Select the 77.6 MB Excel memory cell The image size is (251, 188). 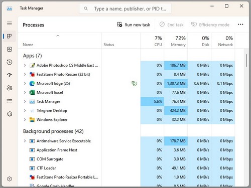tap(176, 92)
